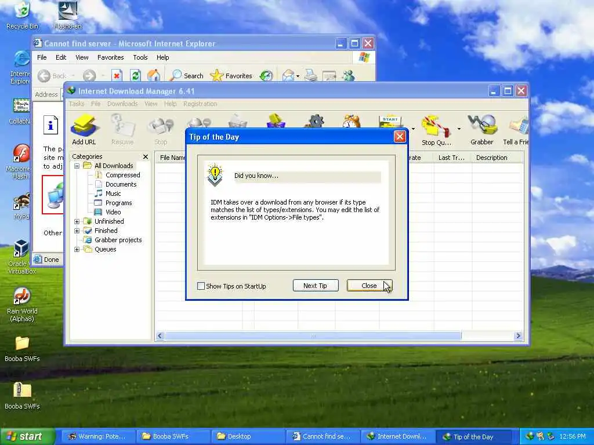Select the Compressed category
Screen dimensions: 594x445
(123, 175)
